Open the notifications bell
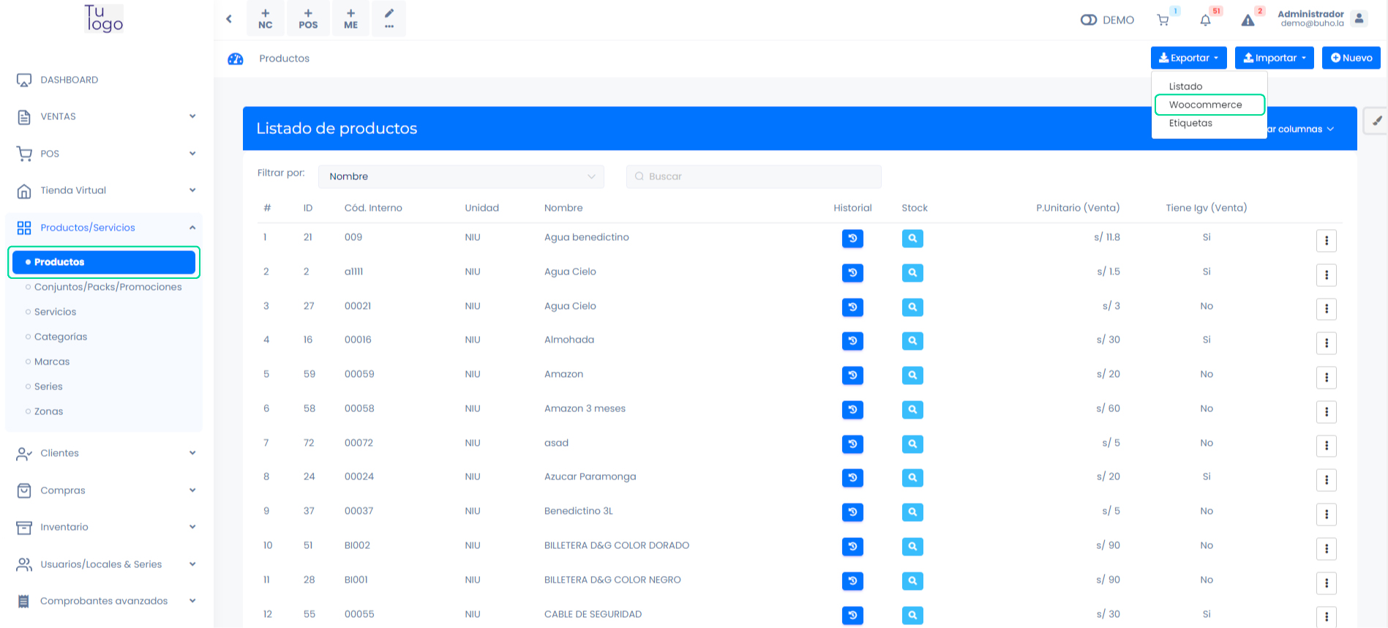 1205,20
